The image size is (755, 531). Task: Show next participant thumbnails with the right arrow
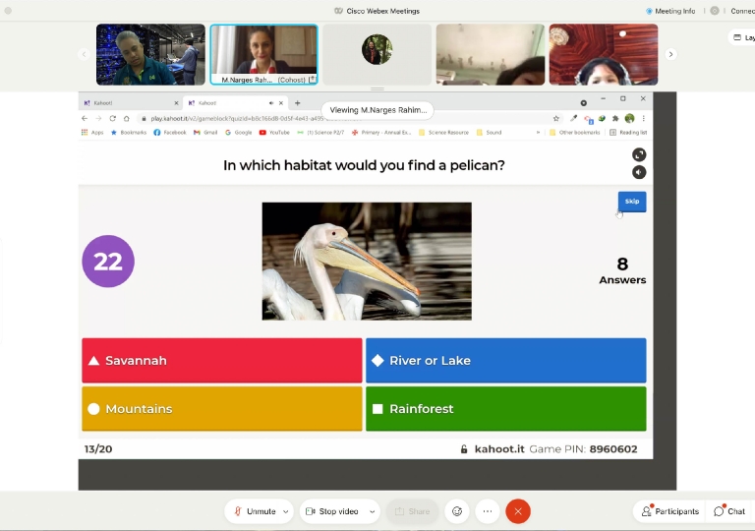[x=670, y=54]
